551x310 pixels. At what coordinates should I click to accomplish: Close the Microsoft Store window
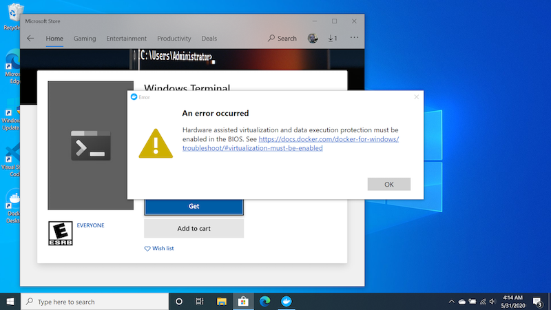click(354, 21)
